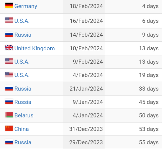This screenshot has width=162, height=149.
Task: Open the Russia link dated 21/Jan/2024
Action: point(23,89)
